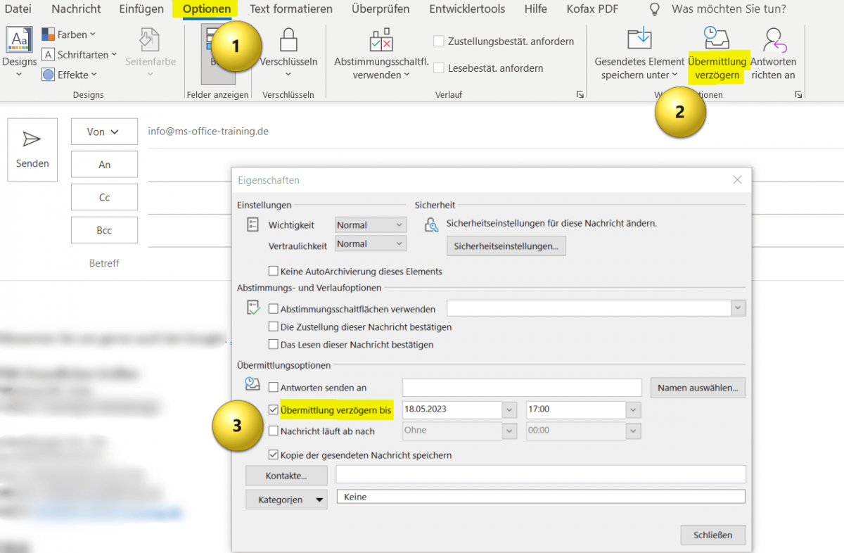Image resolution: width=844 pixels, height=553 pixels.
Task: Open Farben in the Designs group
Action: click(68, 33)
